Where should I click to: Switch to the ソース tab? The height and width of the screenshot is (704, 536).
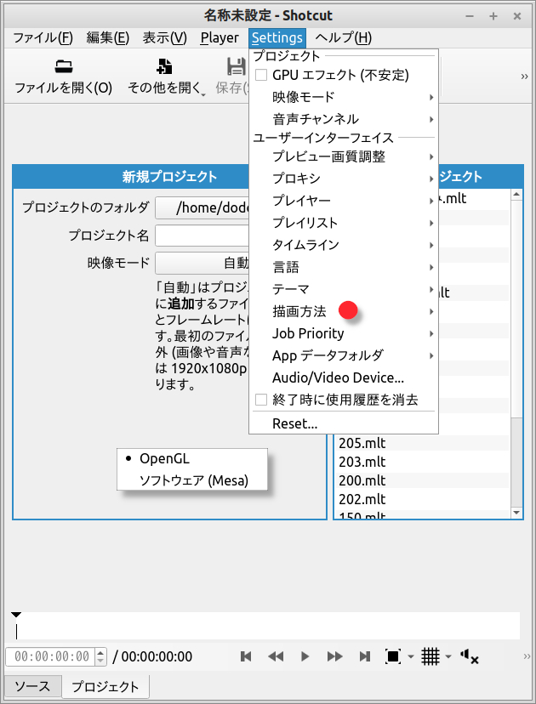(x=32, y=686)
